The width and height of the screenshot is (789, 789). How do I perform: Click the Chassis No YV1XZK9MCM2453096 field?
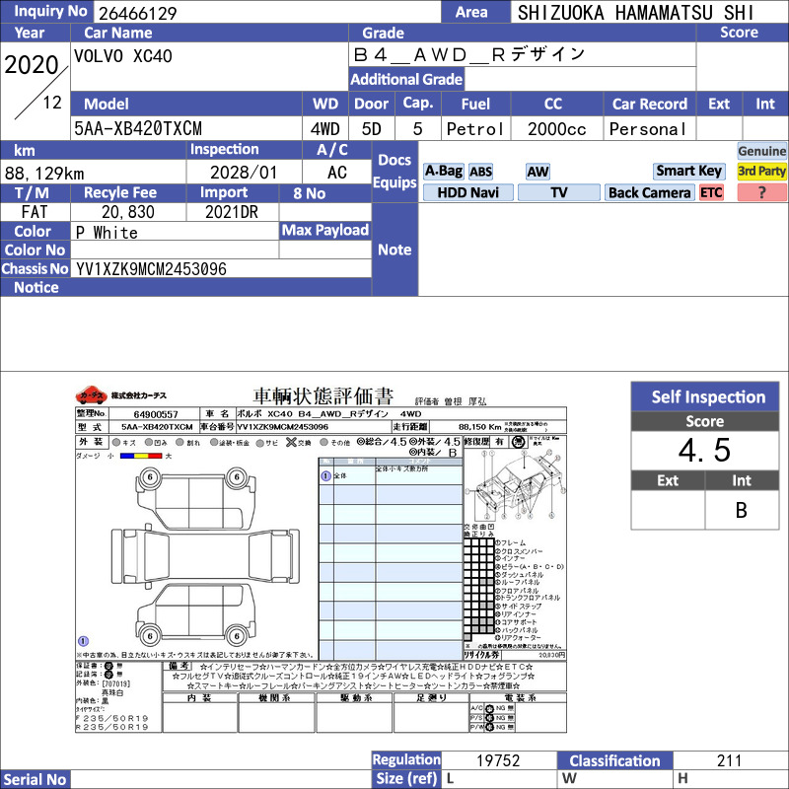tap(221, 269)
